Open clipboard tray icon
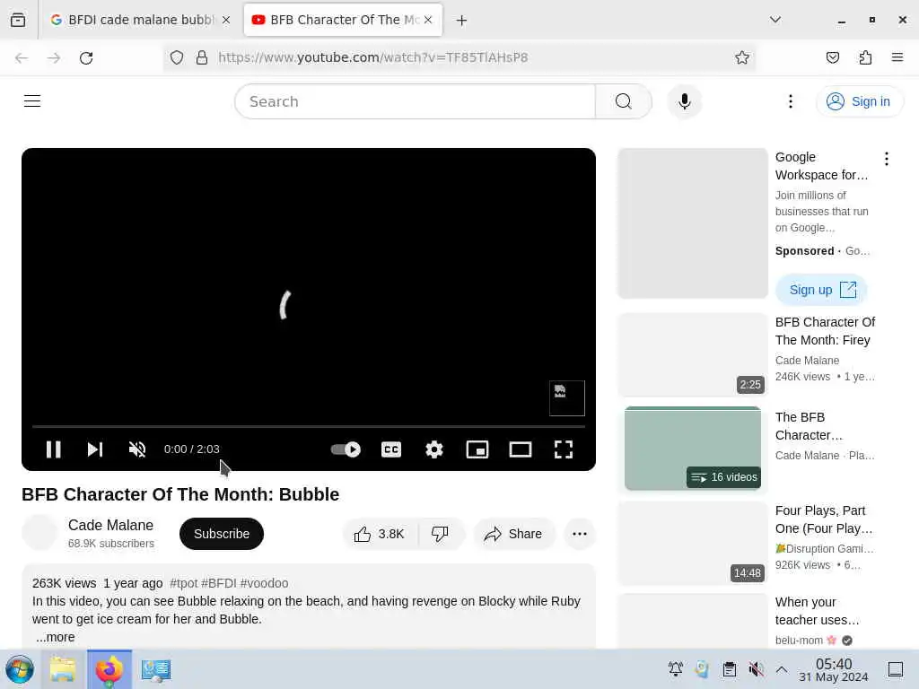Viewport: 919px width, 689px height. pos(729,669)
